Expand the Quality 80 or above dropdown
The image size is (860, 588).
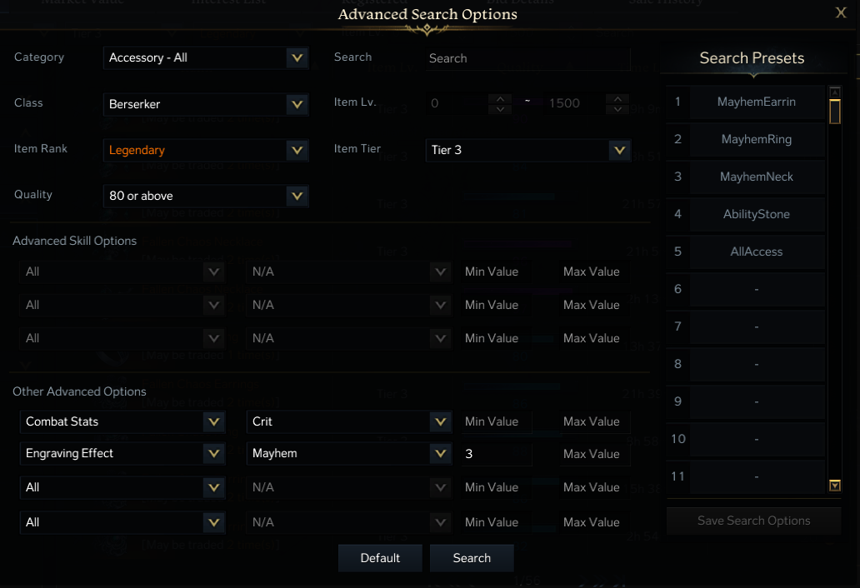pyautogui.click(x=297, y=196)
